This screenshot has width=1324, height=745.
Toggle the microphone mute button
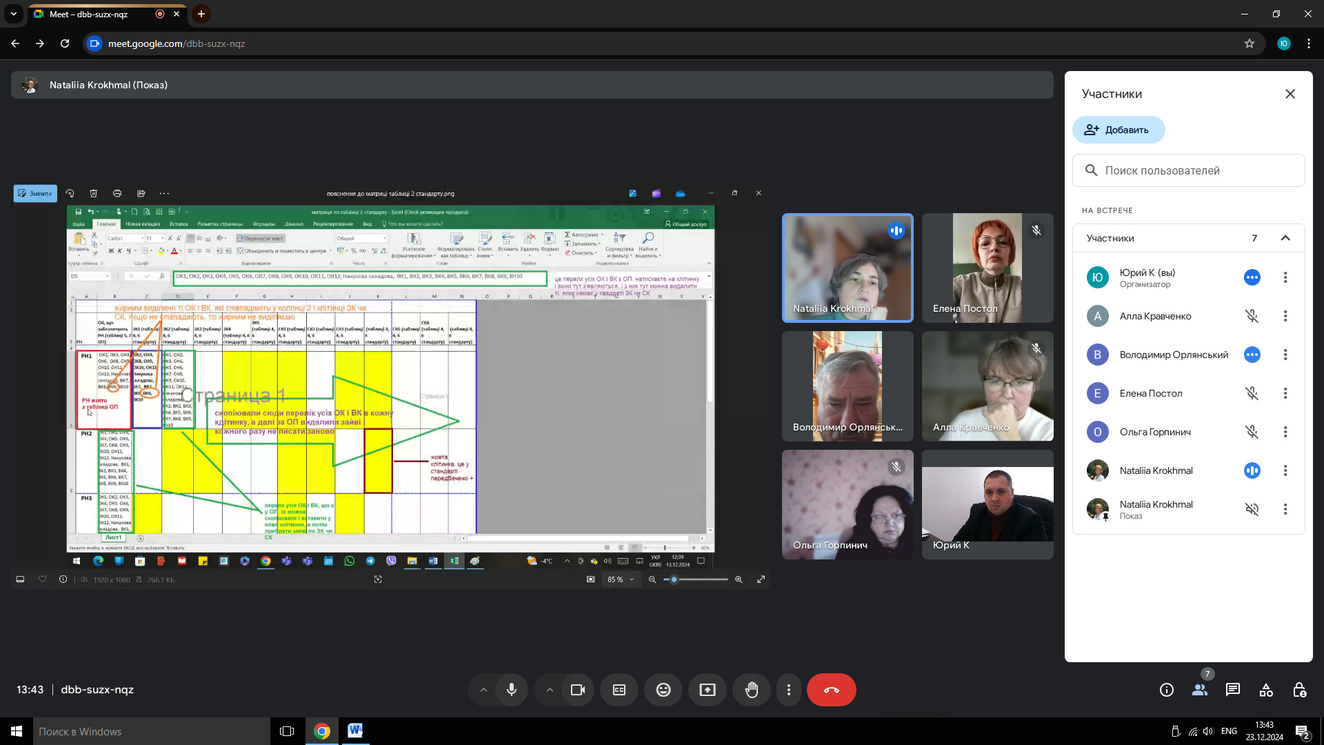tap(512, 690)
